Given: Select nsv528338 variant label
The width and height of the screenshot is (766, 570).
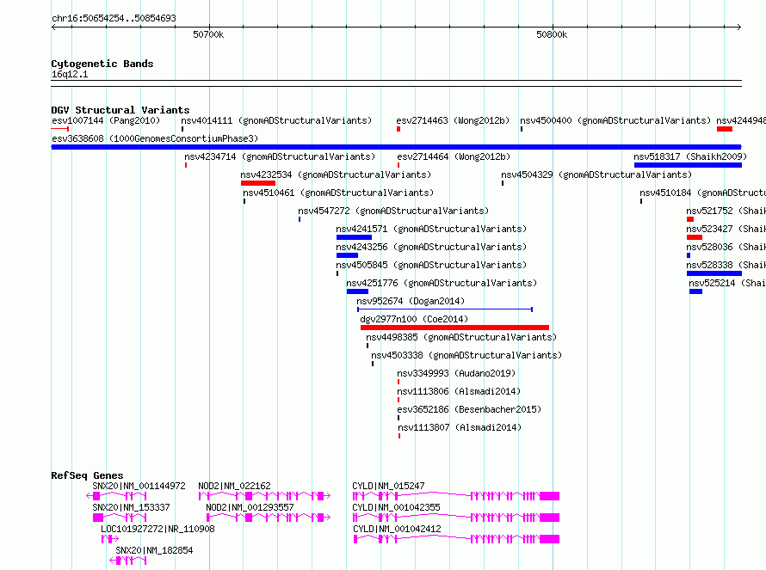Looking at the screenshot, I should pyautogui.click(x=726, y=265).
